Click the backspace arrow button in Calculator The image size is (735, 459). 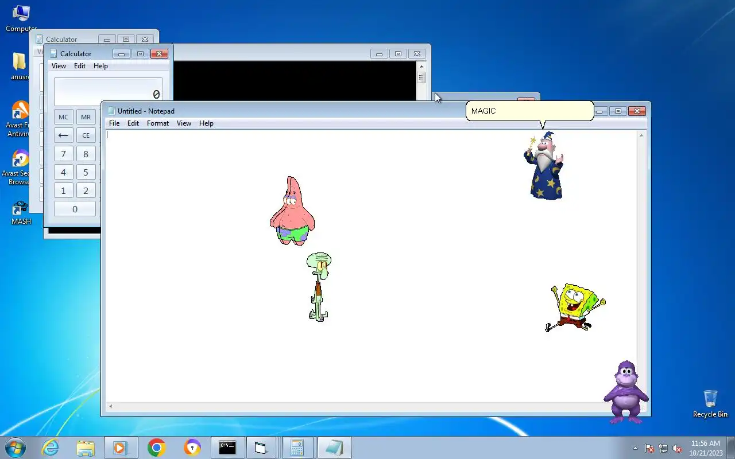(64, 135)
